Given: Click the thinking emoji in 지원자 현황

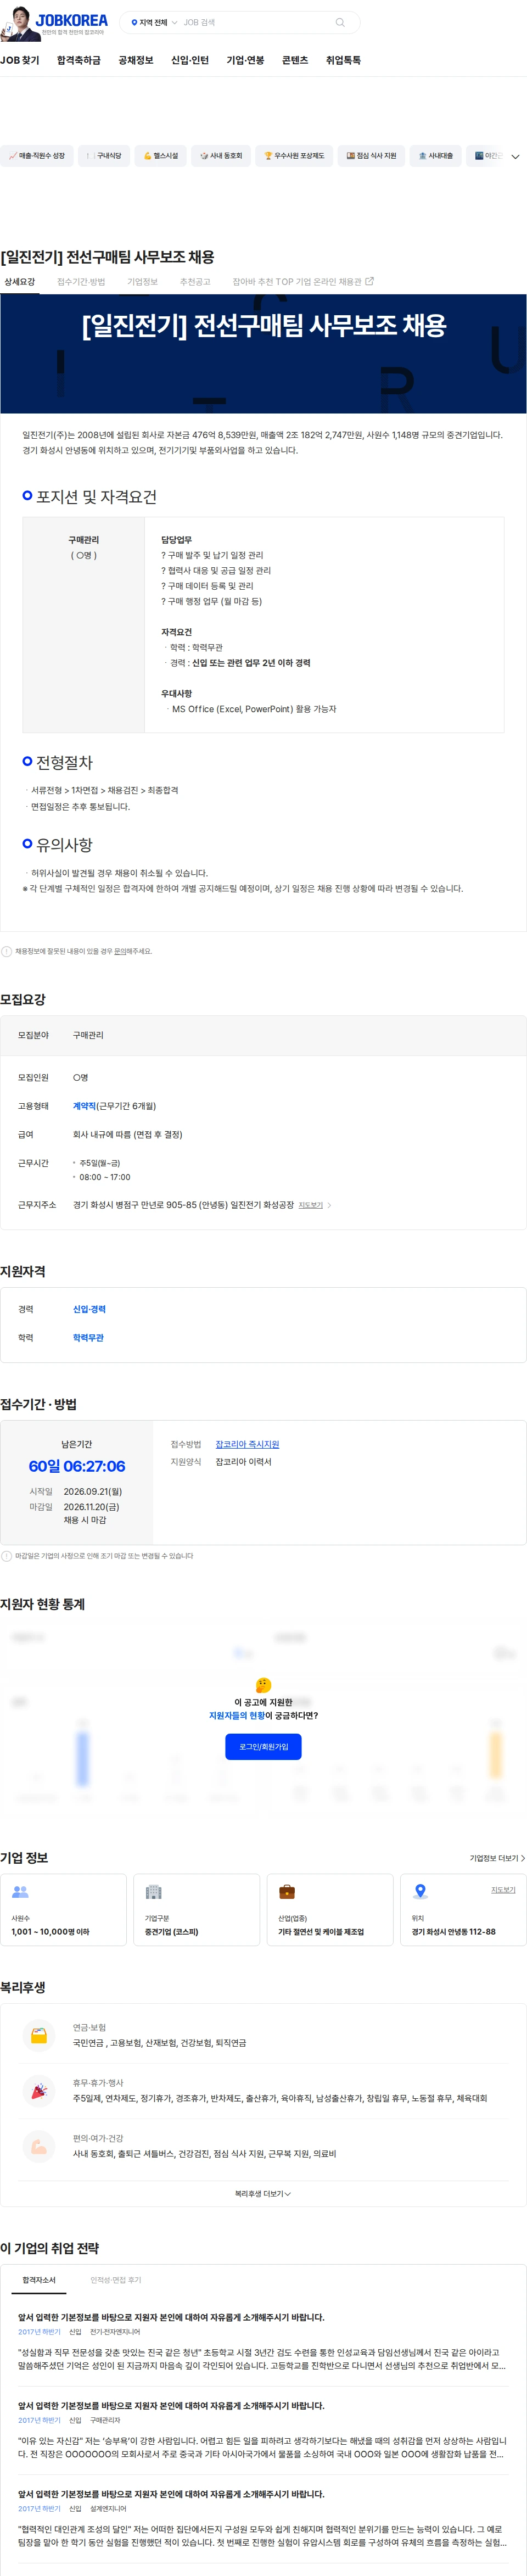Looking at the screenshot, I should tap(263, 1686).
